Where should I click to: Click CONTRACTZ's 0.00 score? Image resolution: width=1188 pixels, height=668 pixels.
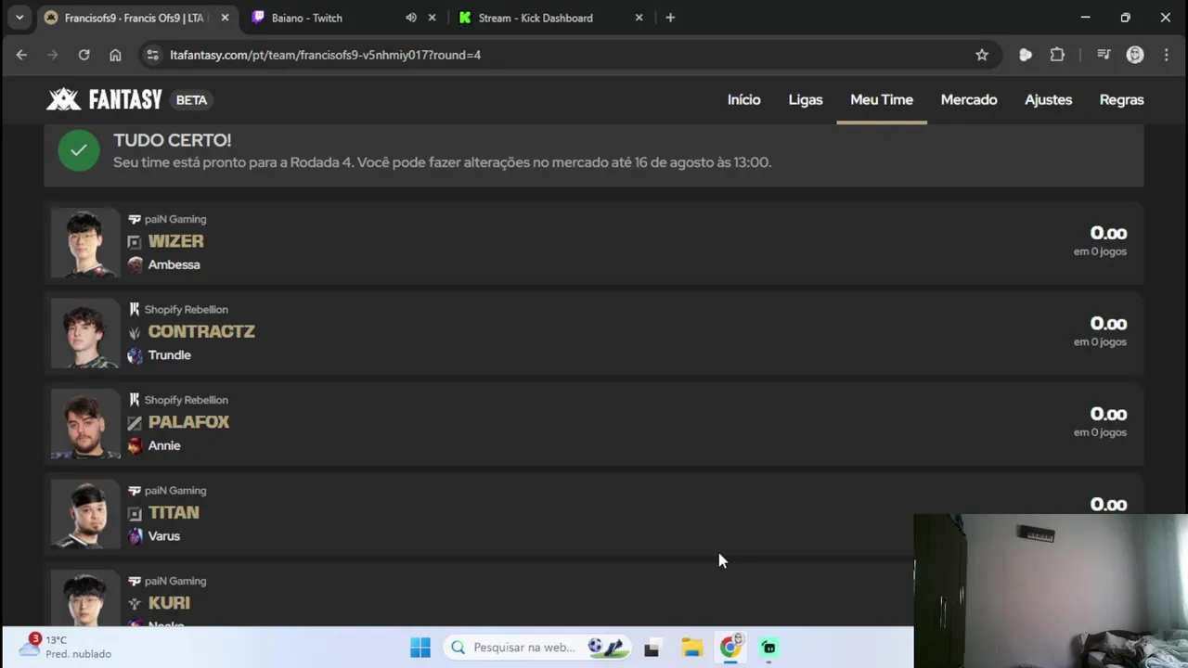[1108, 324]
